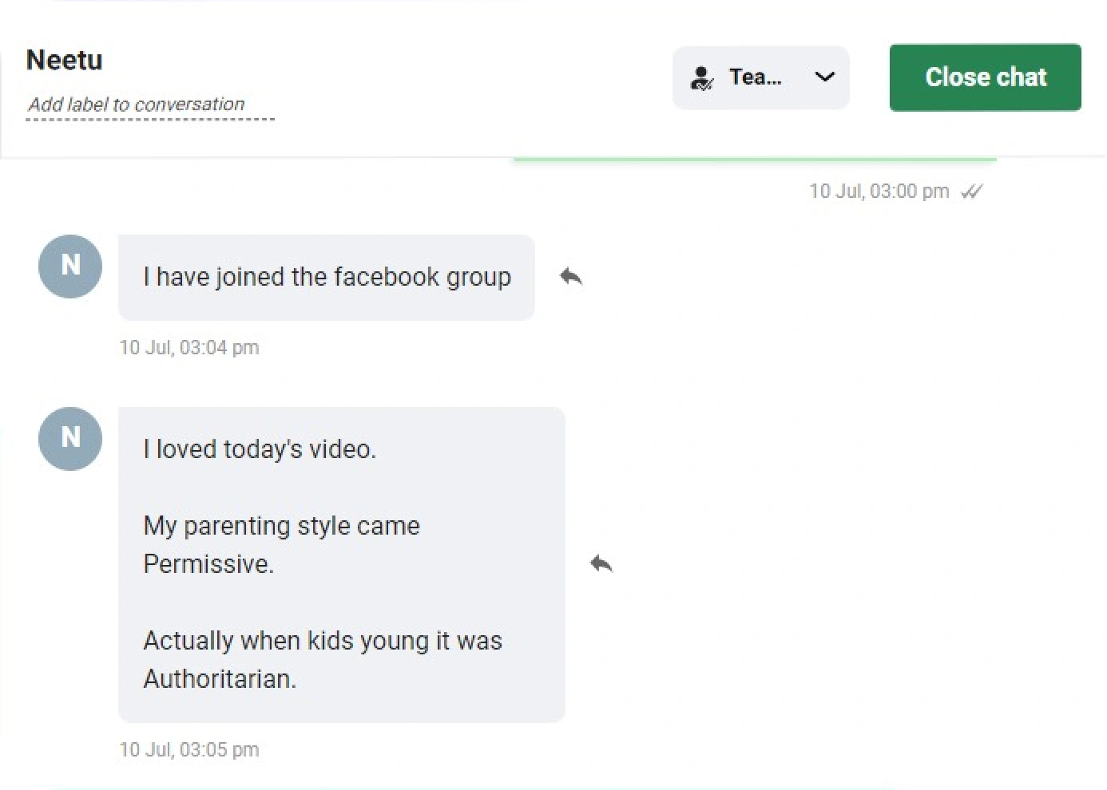Image resolution: width=1107 pixels, height=790 pixels.
Task: Click the double-tick read receipt icon
Action: tap(971, 192)
